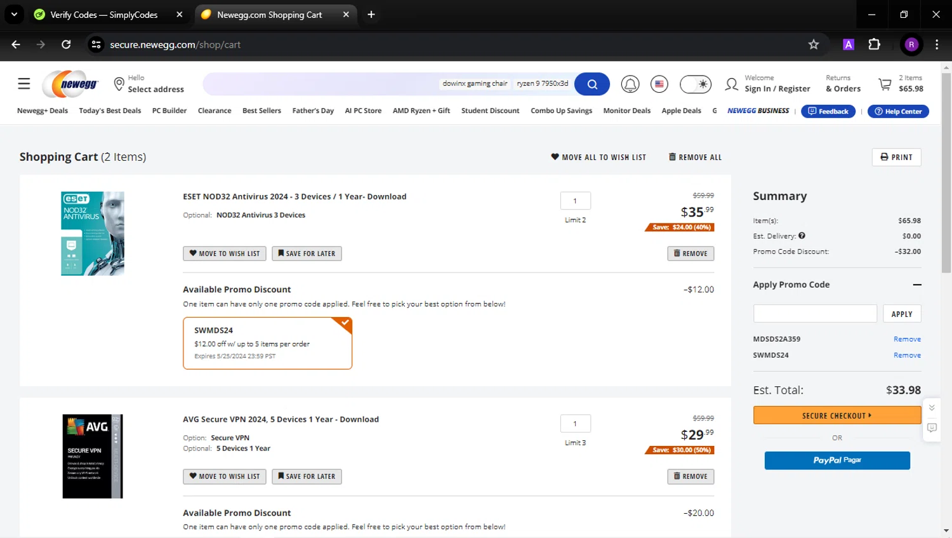Screen dimensions: 952x538
Task: Remove ESET NOD32 from cart
Action: coord(691,253)
